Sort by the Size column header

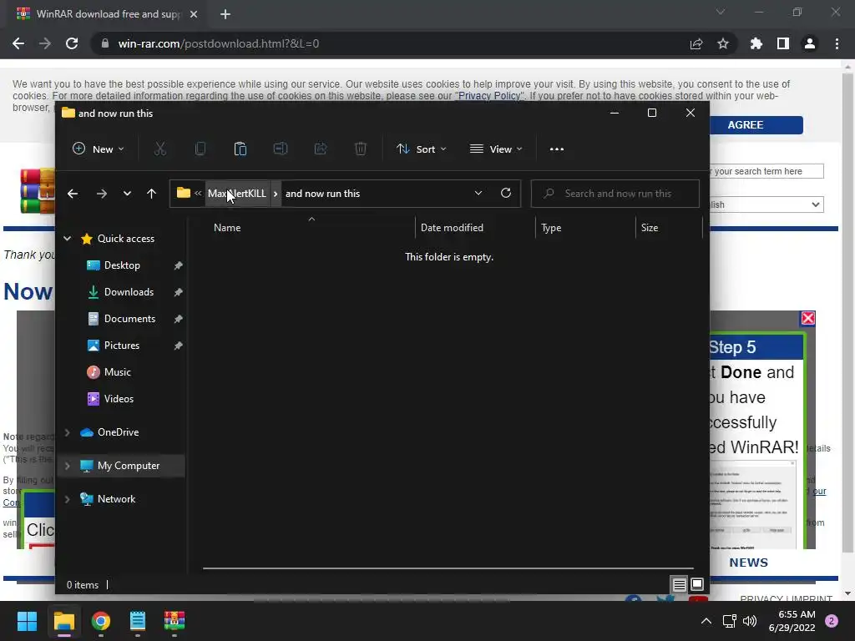[650, 228]
